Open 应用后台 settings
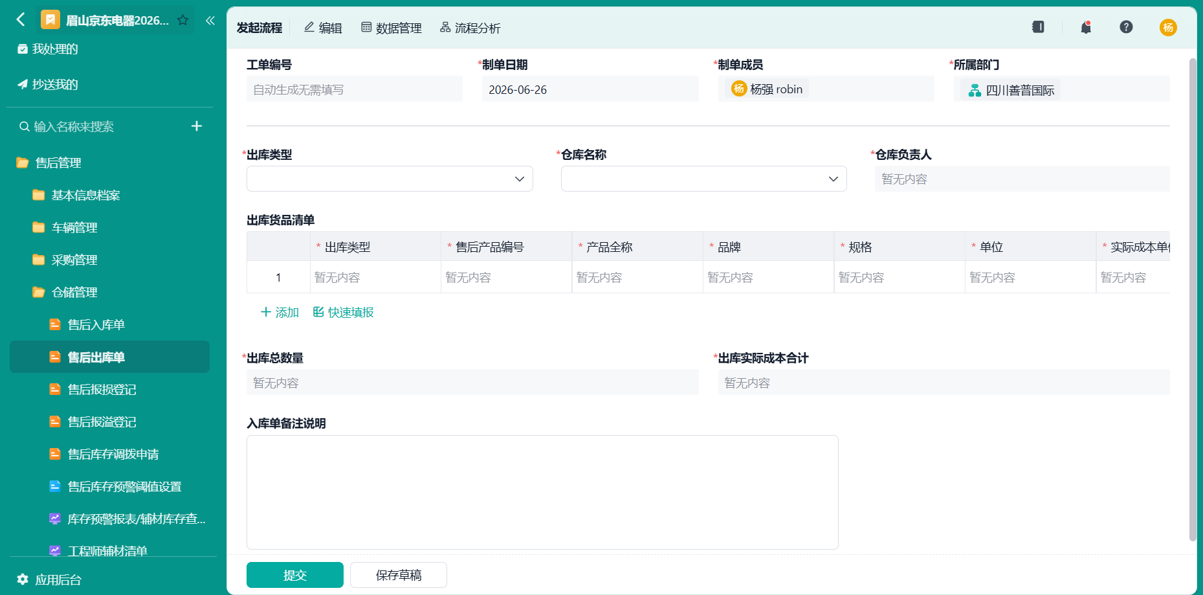Screen dimensions: 1203x595 49,579
